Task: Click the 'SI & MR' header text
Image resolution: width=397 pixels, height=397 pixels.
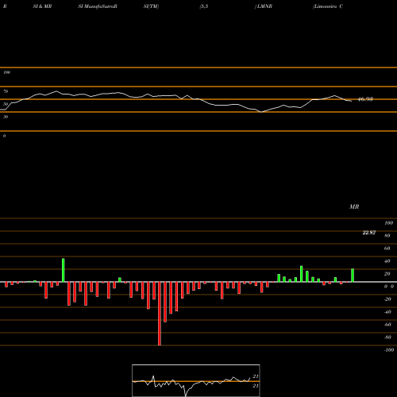Action: coord(42,6)
